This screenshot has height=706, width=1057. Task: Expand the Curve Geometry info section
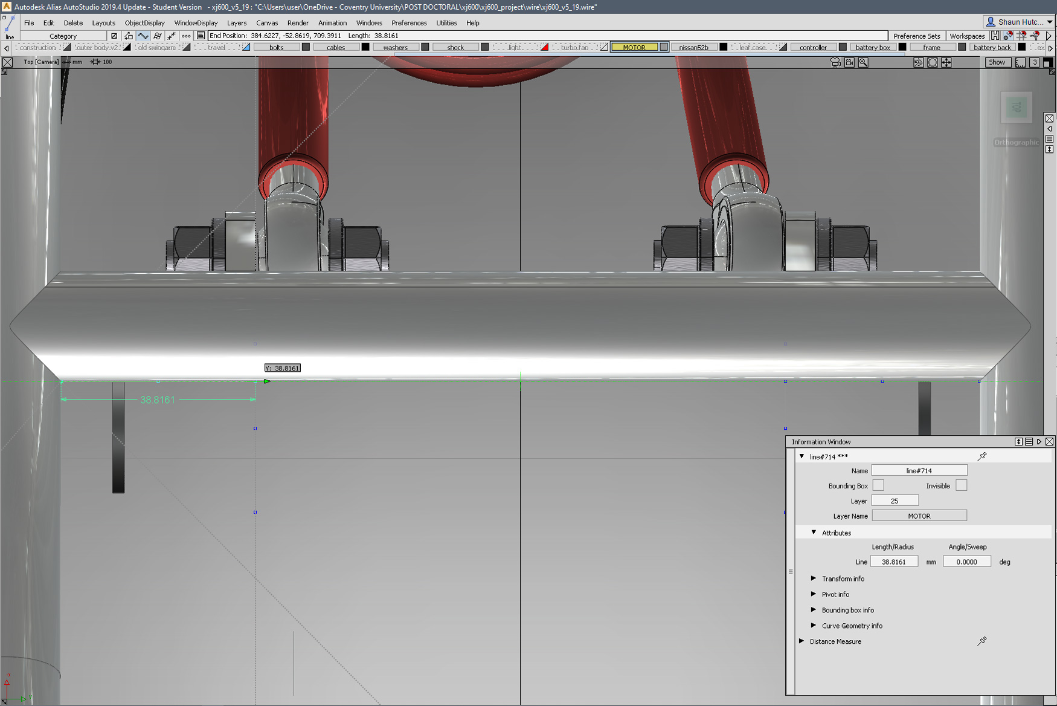[x=814, y=626]
